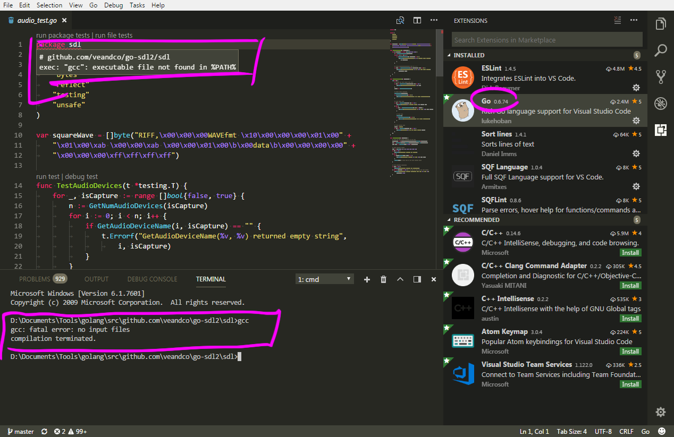Open the Search view in activity bar
Viewport: 674px width, 437px height.
661,50
